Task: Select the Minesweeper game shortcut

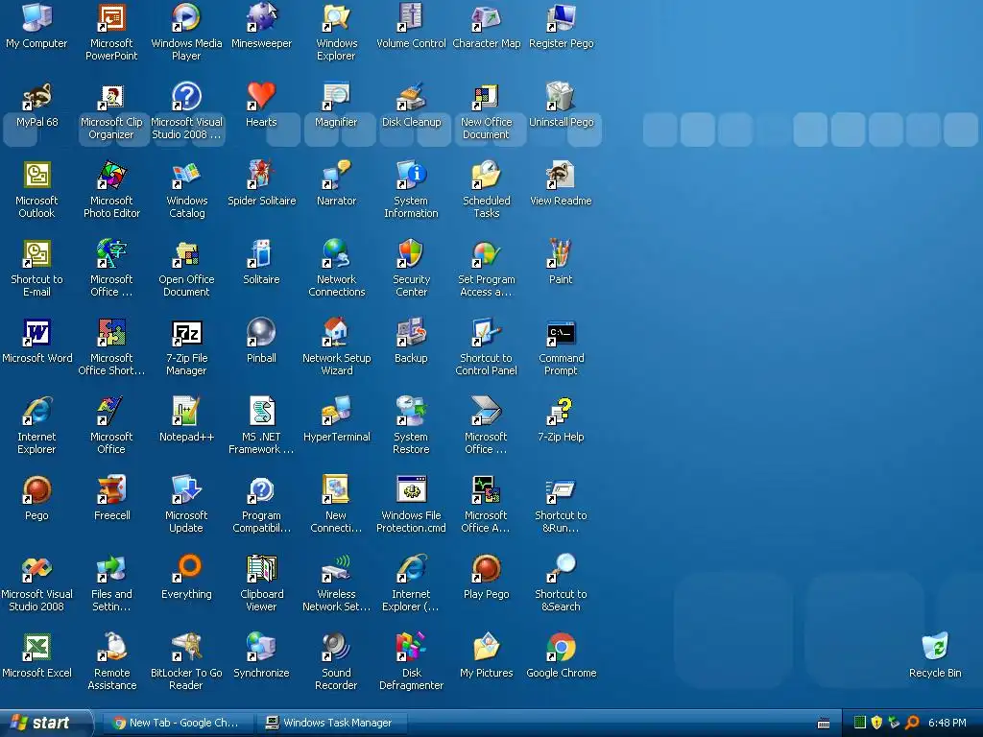Action: [x=261, y=17]
